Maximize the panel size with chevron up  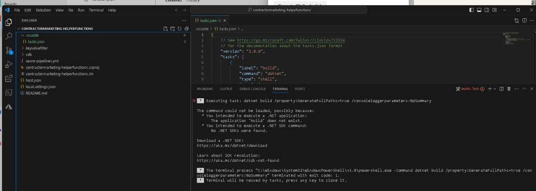tap(524, 89)
